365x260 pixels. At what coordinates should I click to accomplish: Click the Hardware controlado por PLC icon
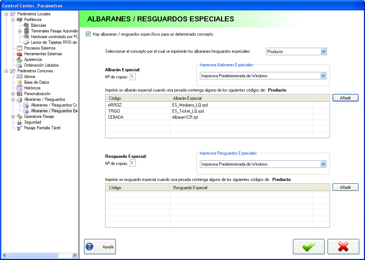coord(26,37)
